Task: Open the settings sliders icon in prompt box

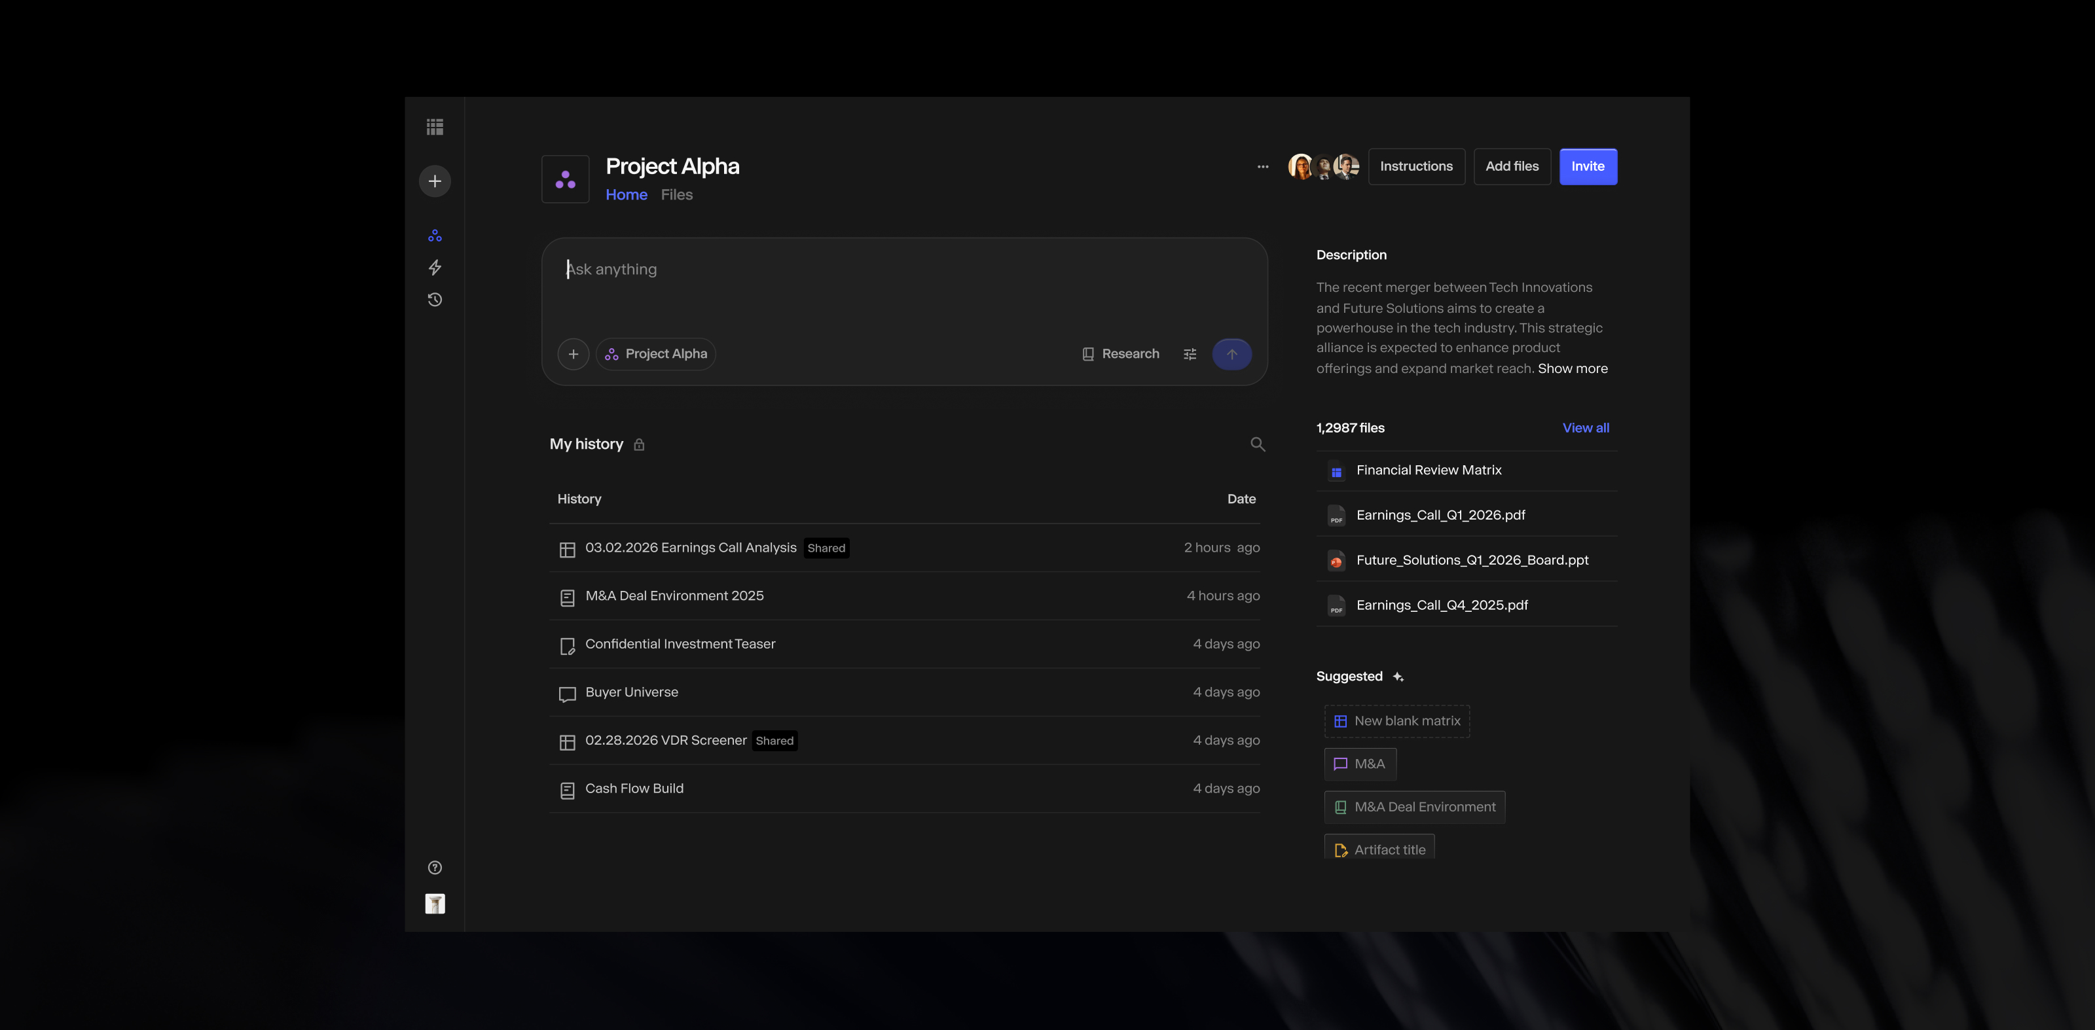Action: tap(1189, 355)
